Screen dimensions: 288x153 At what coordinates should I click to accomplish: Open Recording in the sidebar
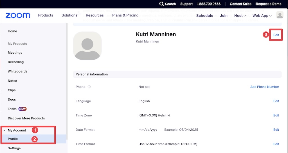click(16, 62)
